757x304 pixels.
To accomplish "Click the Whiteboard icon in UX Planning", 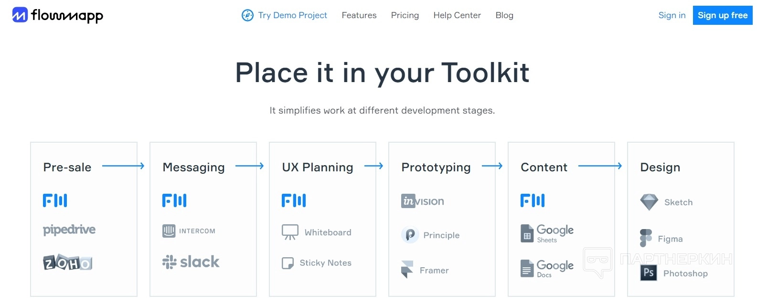I will pyautogui.click(x=290, y=232).
